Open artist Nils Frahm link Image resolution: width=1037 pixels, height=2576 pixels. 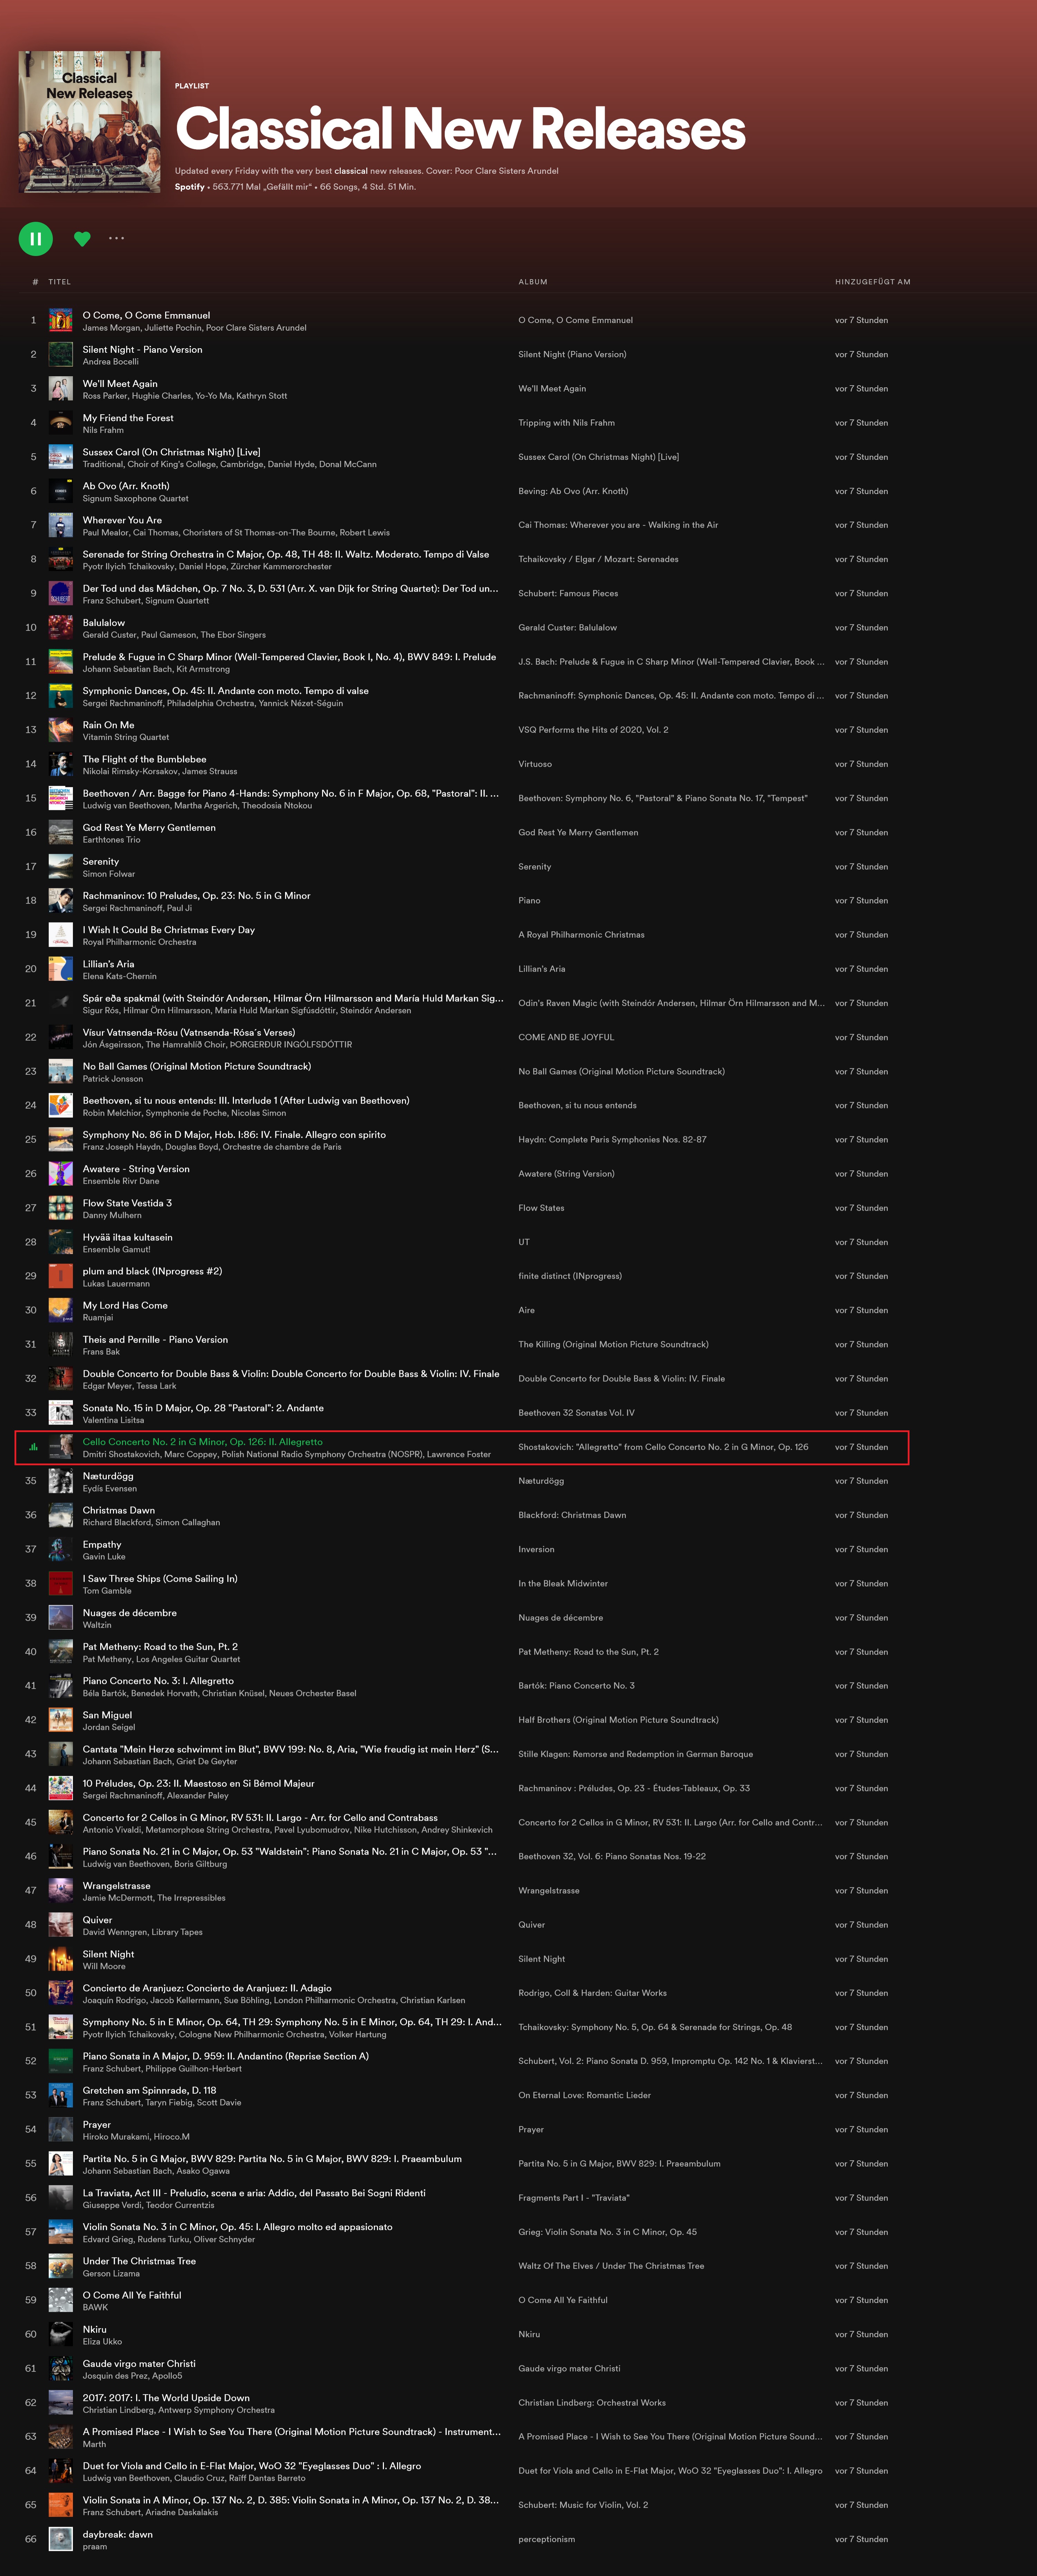pyautogui.click(x=103, y=430)
